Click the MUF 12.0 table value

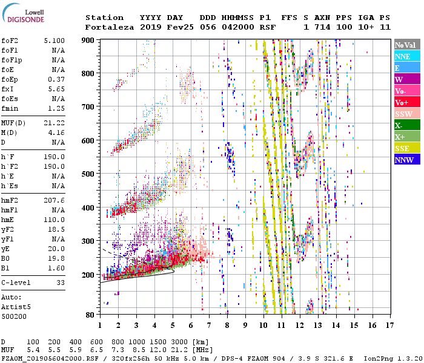click(158, 350)
